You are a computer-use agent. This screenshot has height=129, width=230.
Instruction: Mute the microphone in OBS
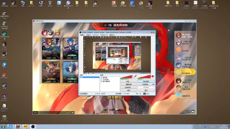coord(135,76)
